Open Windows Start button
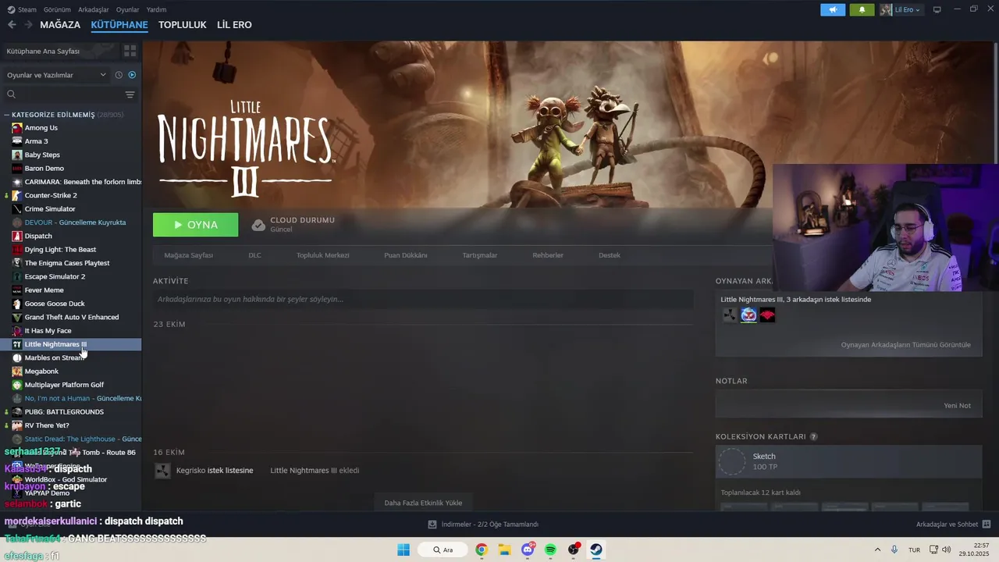Viewport: 999px width, 562px height. (404, 550)
